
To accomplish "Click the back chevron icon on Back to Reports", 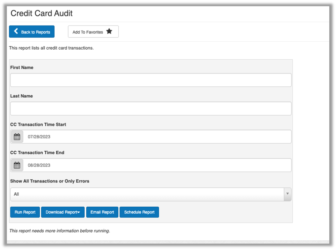I will 16,31.
